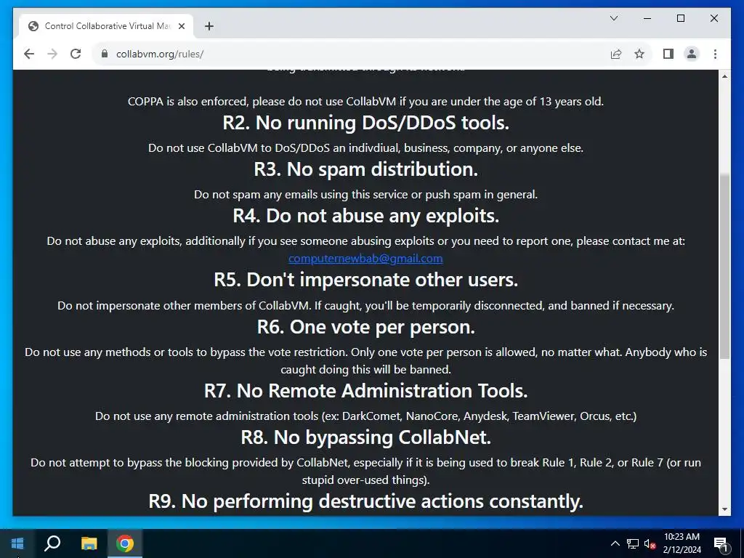Open Chrome's three-dot menu
The width and height of the screenshot is (744, 558).
(715, 54)
